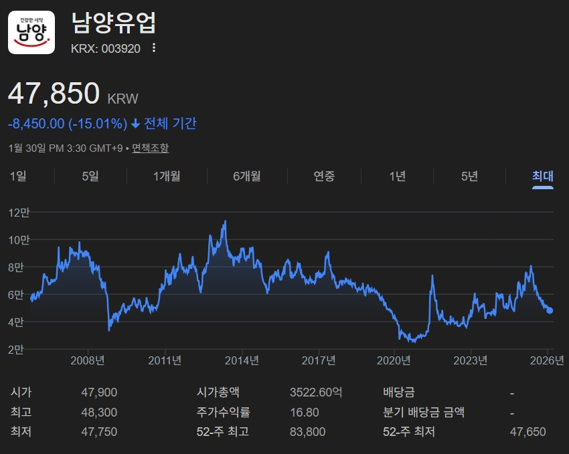Screen dimensions: 569x454
Task: Click the 52-주 최고 label
Action: (223, 431)
